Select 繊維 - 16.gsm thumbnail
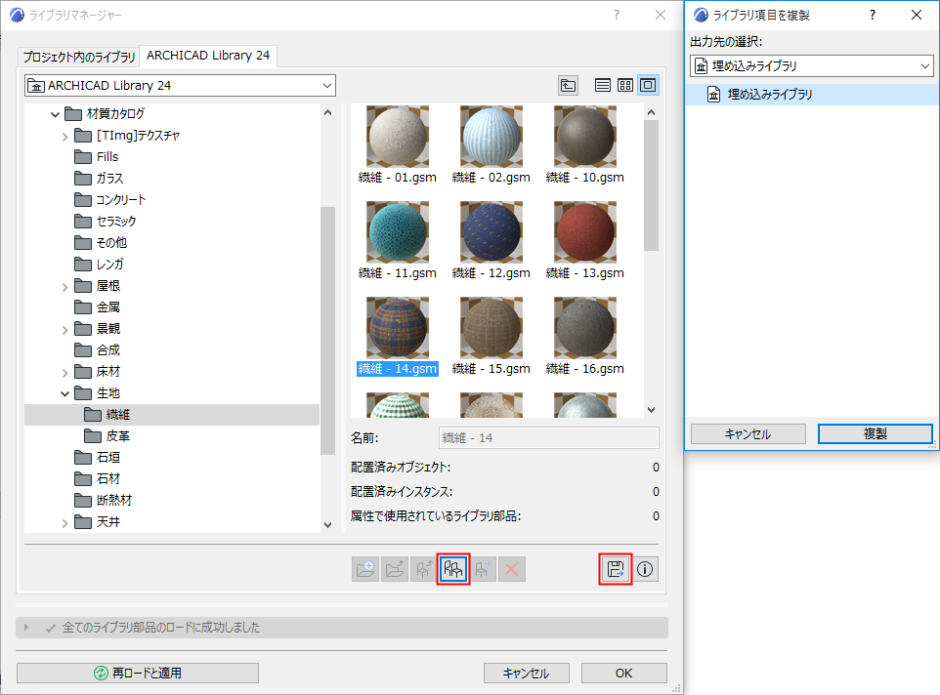Viewport: 940px width, 695px height. [x=585, y=328]
